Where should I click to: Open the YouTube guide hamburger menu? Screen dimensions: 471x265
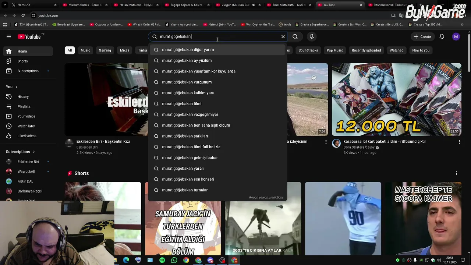coord(9,36)
